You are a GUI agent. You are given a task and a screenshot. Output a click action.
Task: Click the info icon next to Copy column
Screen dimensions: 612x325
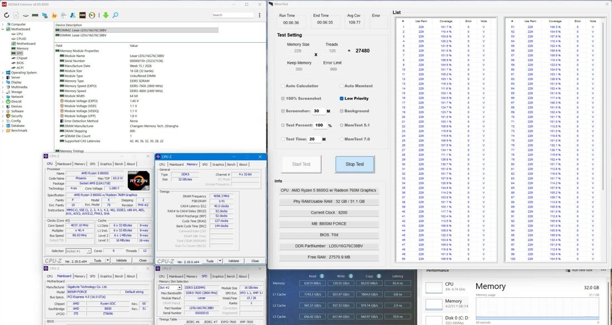click(379, 276)
